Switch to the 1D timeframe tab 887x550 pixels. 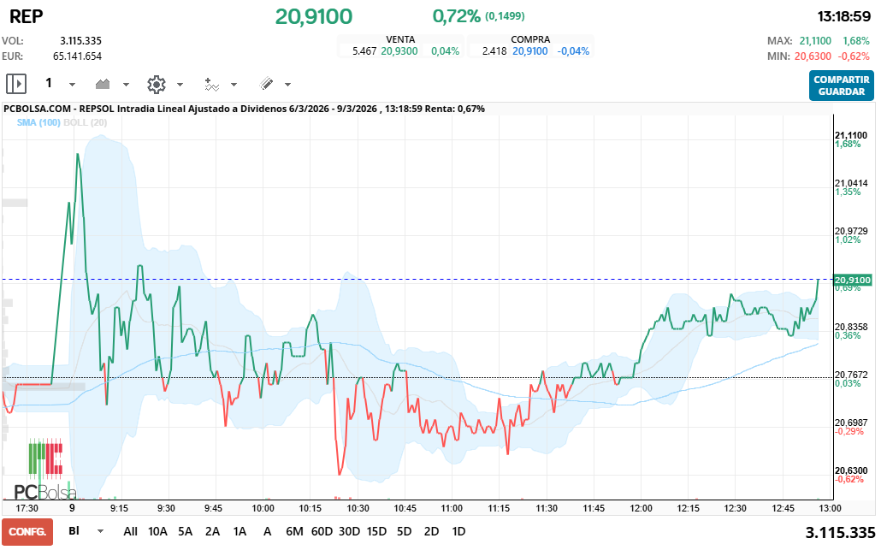(459, 531)
